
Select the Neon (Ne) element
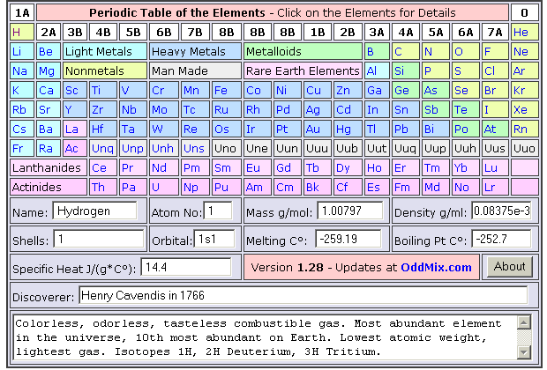(x=525, y=52)
